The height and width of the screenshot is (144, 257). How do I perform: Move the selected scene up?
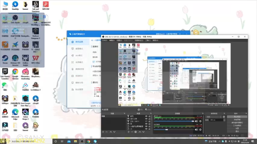point(111,132)
